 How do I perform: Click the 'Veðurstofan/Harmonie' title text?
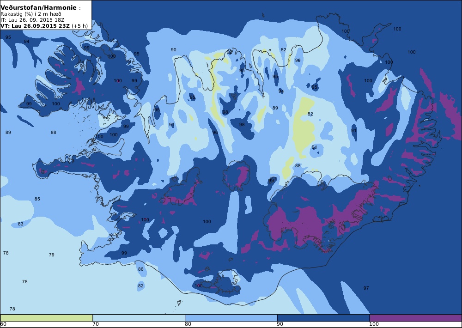click(x=39, y=8)
